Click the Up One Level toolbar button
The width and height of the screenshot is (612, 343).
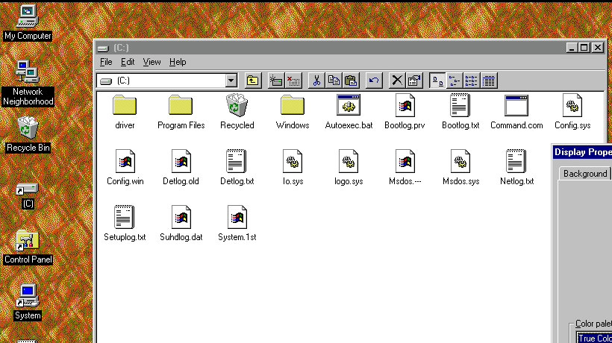tap(252, 81)
